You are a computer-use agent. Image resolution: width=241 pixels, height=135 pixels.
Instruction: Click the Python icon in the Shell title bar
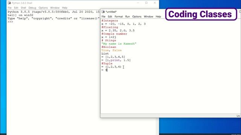click(9, 3)
